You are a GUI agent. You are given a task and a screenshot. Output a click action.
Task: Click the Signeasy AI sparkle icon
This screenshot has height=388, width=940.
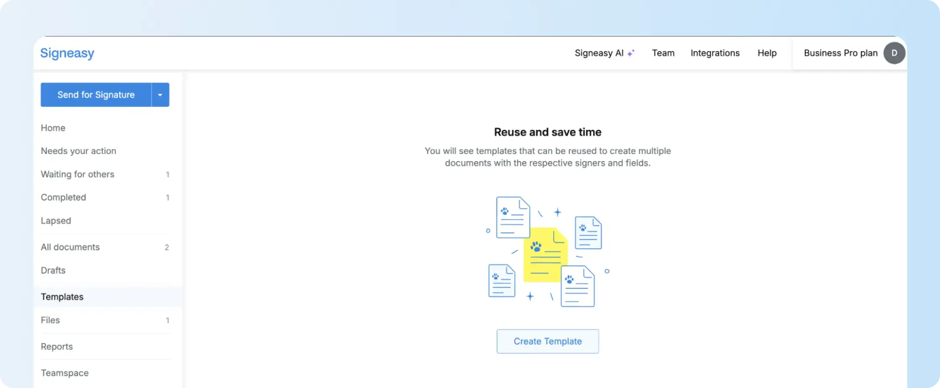pos(631,53)
